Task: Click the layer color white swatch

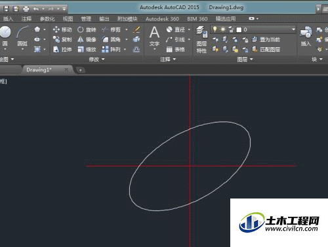Action: [x=239, y=29]
